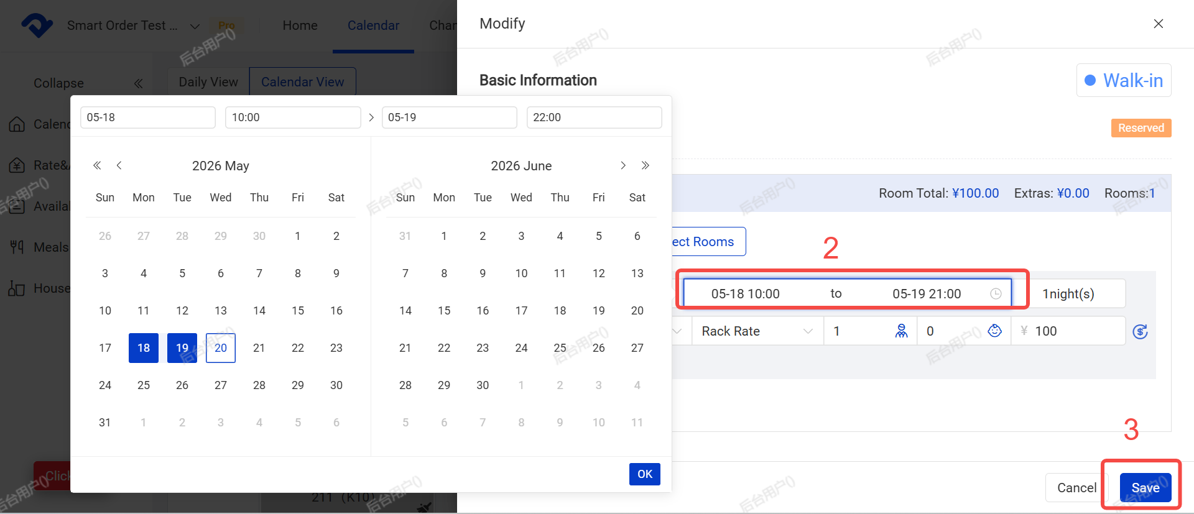This screenshot has height=514, width=1194.
Task: Click the adults count field showing 1
Action: 871,331
